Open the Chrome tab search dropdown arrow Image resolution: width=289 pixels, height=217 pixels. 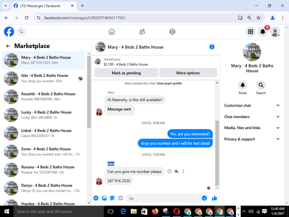tap(6, 6)
